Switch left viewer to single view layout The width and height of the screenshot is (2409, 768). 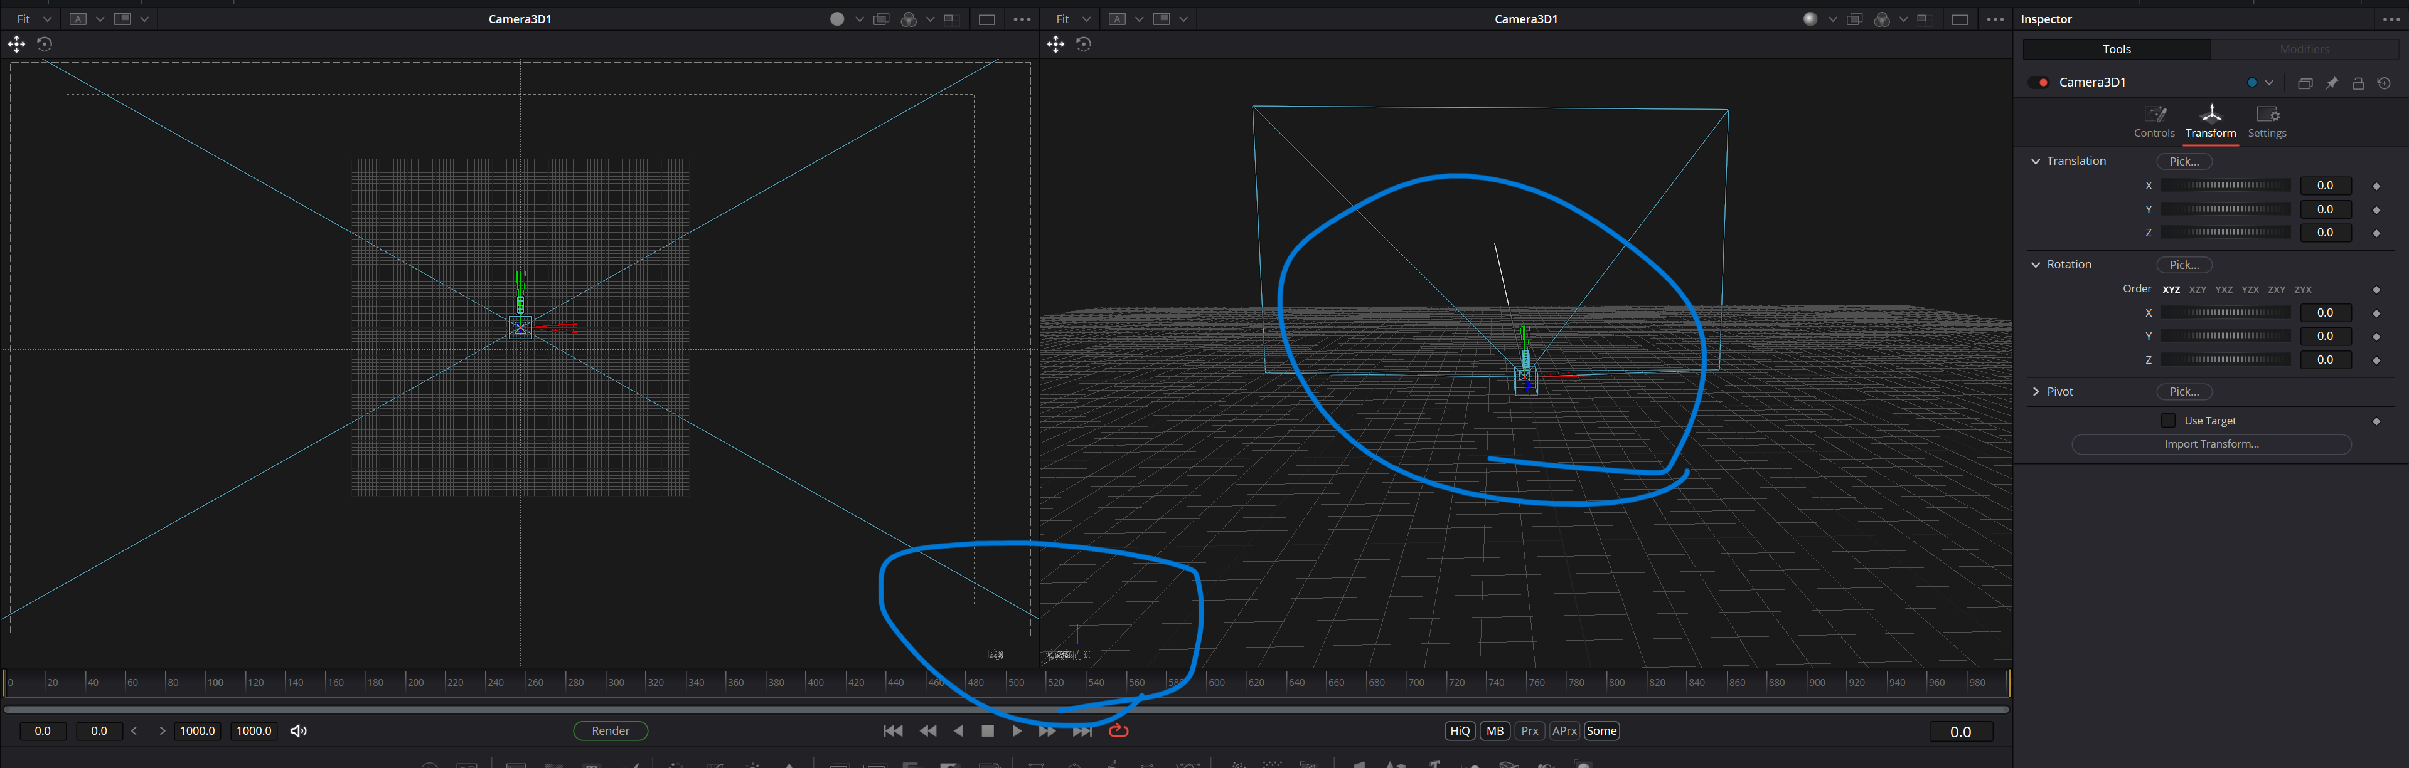click(x=986, y=19)
